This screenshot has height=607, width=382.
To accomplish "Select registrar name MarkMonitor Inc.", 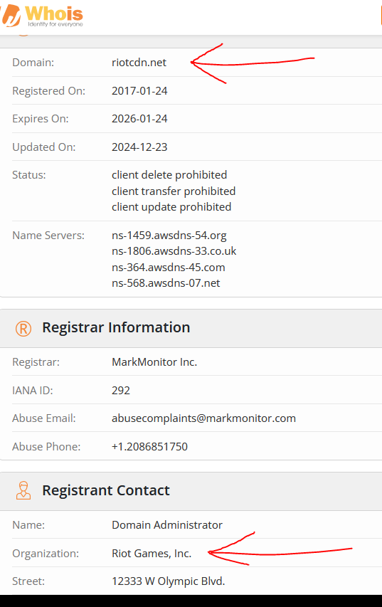I will coord(154,362).
